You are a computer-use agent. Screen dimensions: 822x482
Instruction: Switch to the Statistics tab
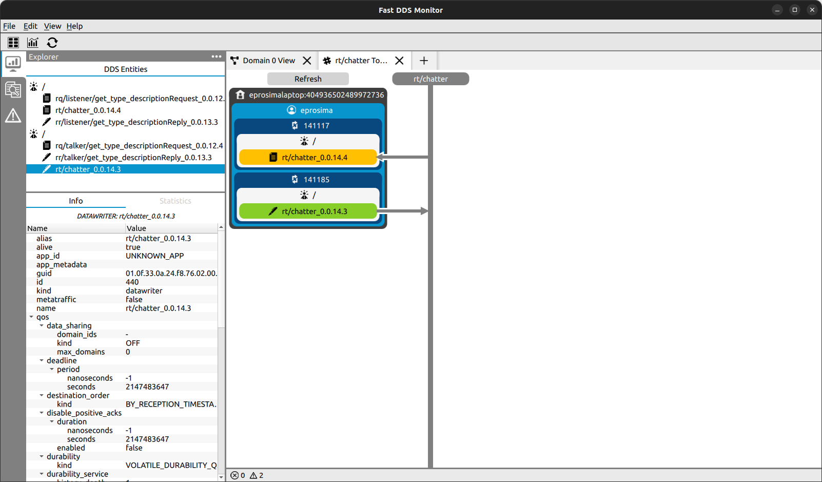click(x=175, y=201)
